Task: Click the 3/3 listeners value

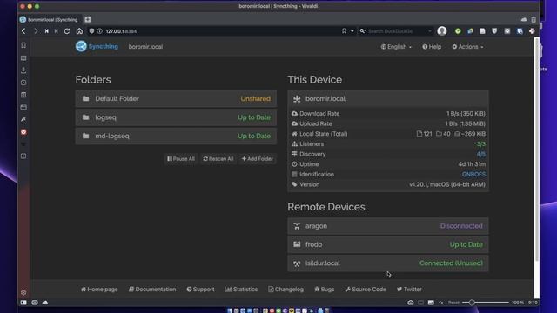Action: (x=481, y=144)
